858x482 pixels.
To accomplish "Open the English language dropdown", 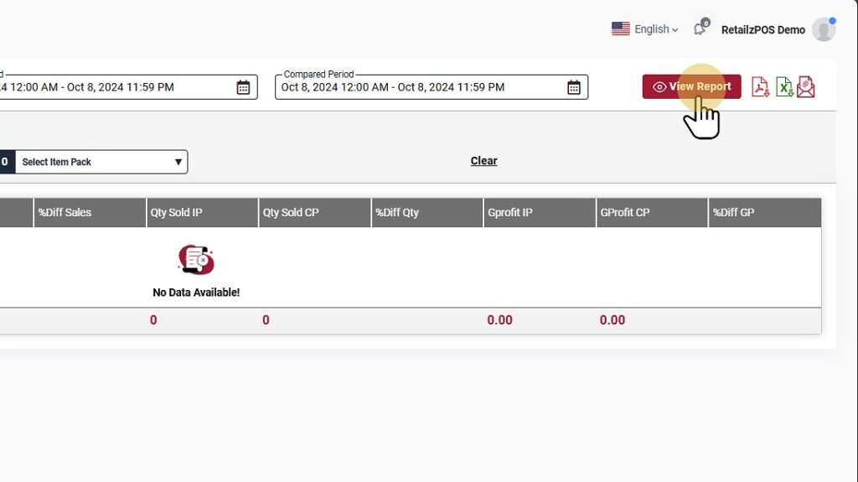I will click(656, 29).
